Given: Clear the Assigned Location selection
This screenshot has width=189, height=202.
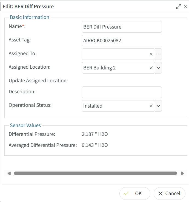Looking at the screenshot, I should pyautogui.click(x=151, y=68).
